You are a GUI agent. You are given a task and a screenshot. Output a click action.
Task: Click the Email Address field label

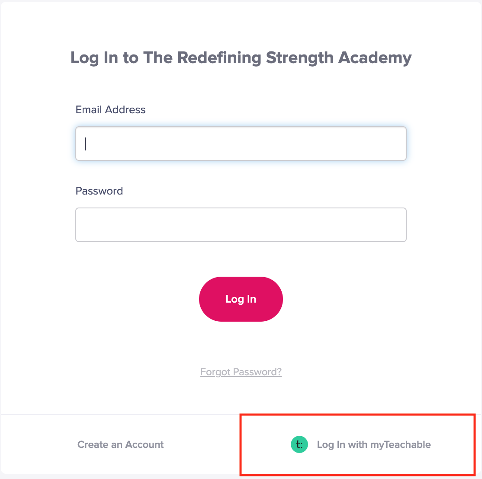(110, 110)
